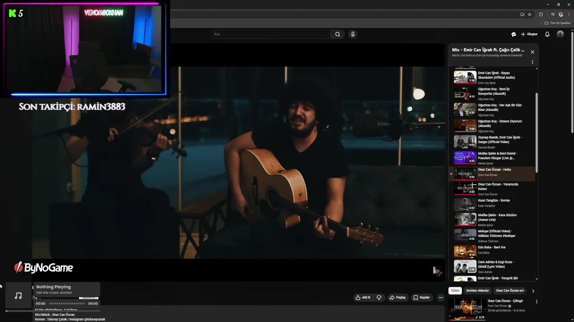Select currently playing Onur Can Özcan - Hırka
This screenshot has height=322, width=574.
pyautogui.click(x=492, y=174)
